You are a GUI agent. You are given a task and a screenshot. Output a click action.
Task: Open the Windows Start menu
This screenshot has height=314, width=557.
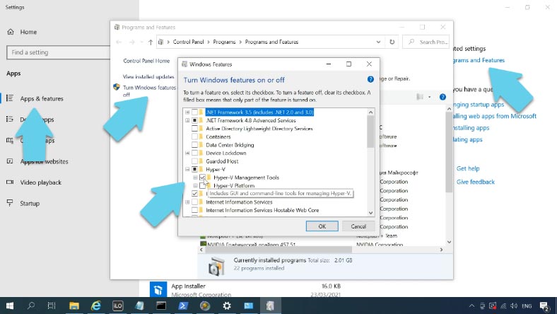pyautogui.click(x=10, y=306)
